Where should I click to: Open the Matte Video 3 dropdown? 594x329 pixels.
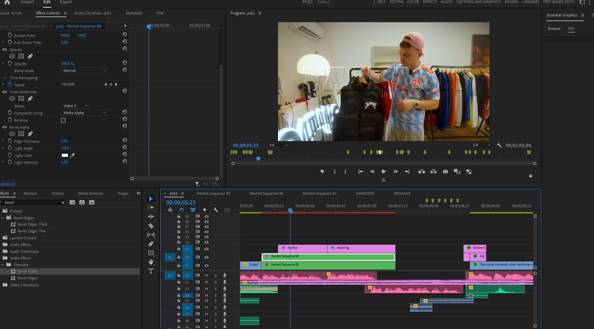75,106
